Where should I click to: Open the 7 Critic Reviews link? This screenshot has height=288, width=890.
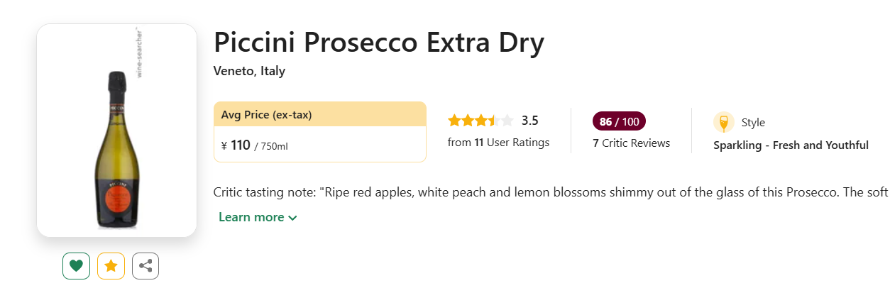point(631,143)
